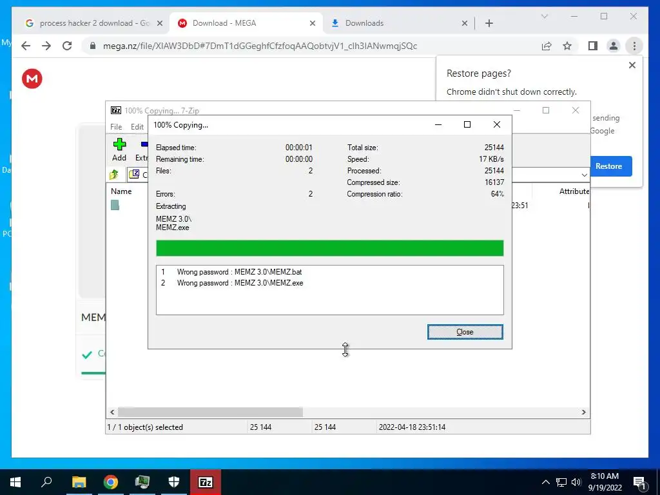Open a new Chrome tab
The height and width of the screenshot is (495, 660).
click(x=489, y=23)
